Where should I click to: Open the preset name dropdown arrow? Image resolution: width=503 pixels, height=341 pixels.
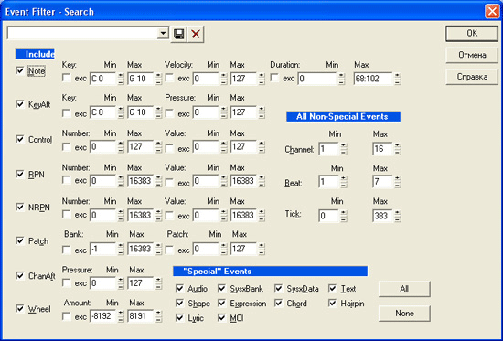pos(164,33)
